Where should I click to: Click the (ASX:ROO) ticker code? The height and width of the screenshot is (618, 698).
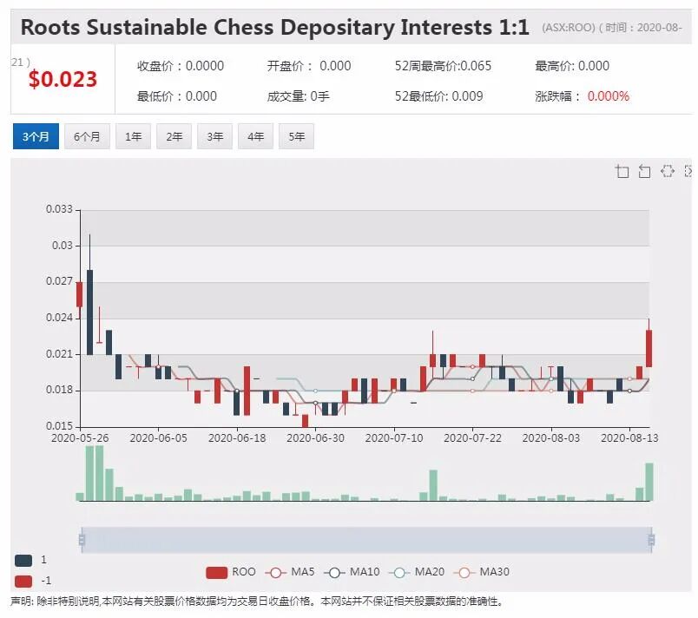tap(569, 28)
